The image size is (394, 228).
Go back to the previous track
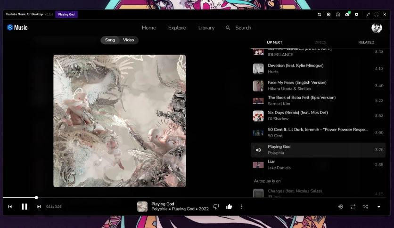(x=10, y=206)
